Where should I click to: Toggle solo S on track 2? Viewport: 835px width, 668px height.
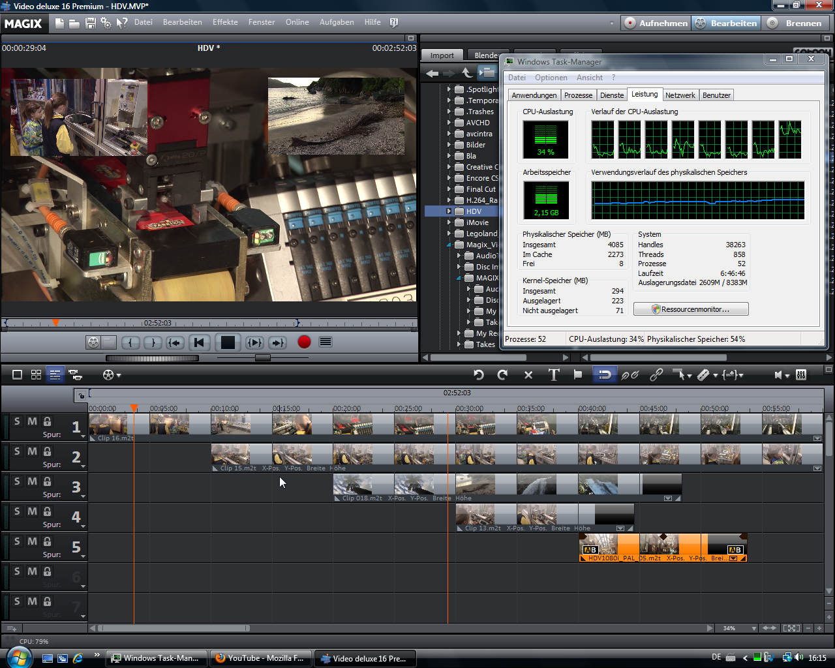(18, 451)
